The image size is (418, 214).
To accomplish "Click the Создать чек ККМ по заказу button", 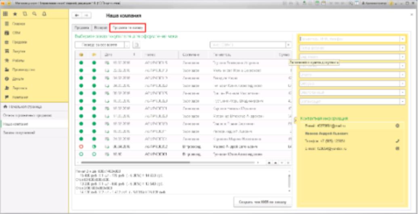I will 263,201.
